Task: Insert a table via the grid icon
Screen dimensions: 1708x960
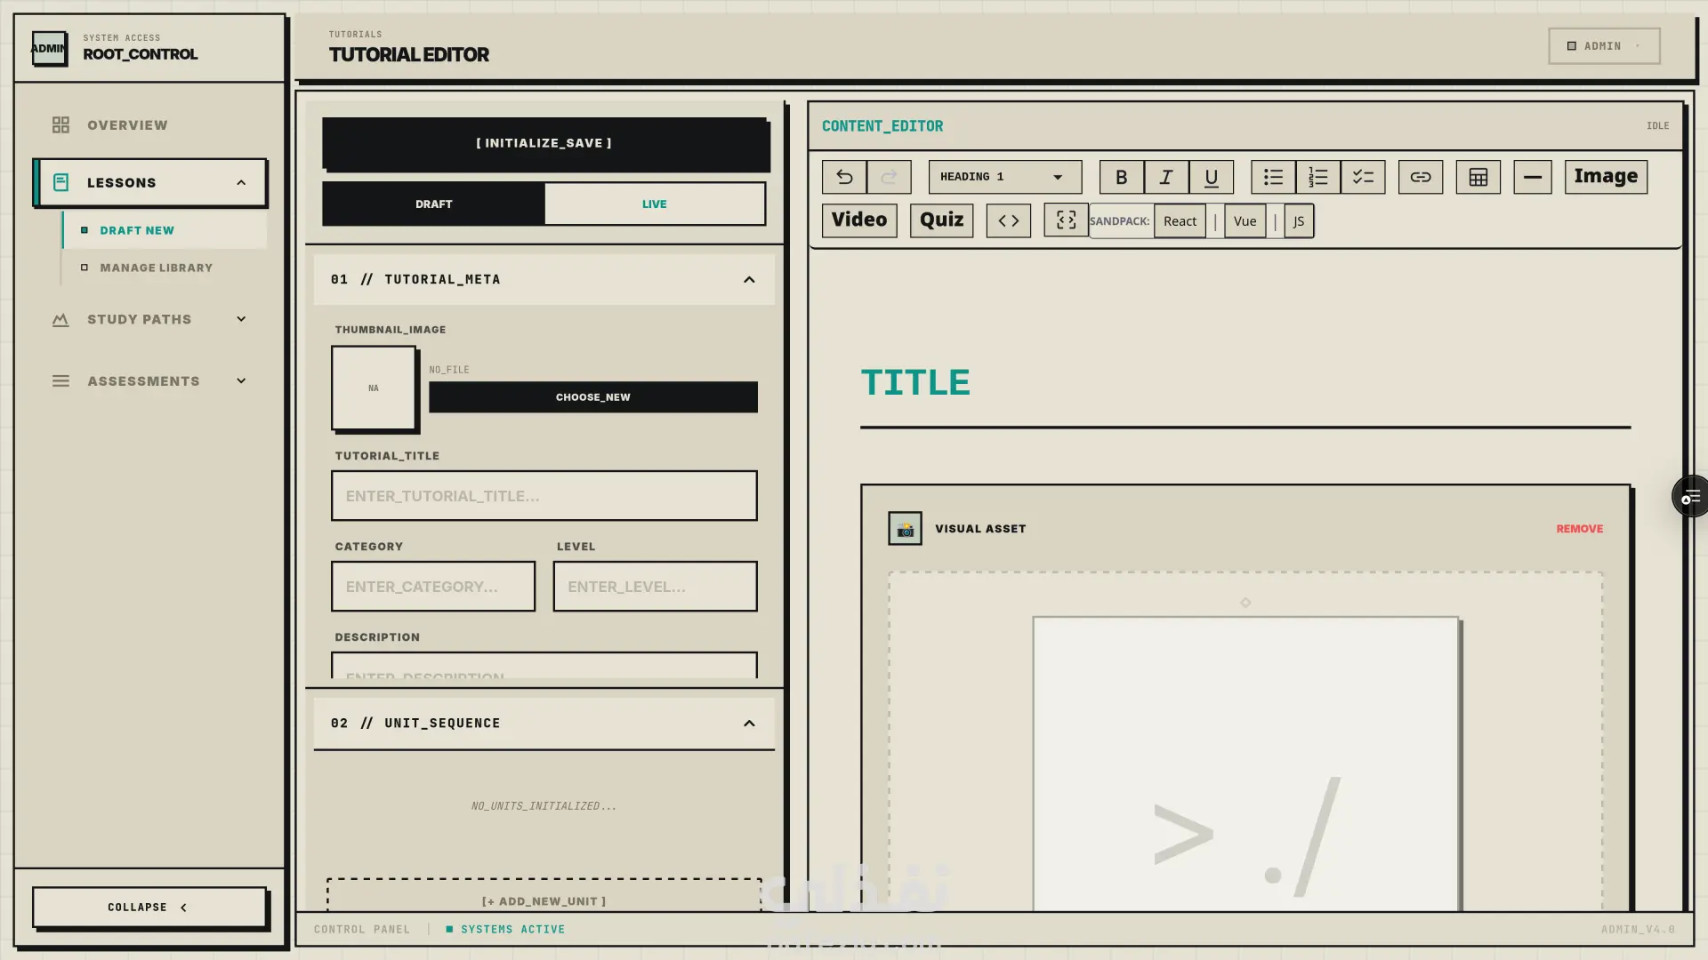Action: 1478,177
